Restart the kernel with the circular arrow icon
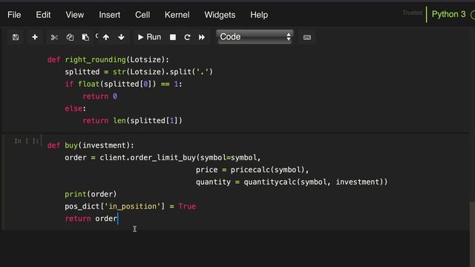The image size is (475, 267). [x=187, y=37]
